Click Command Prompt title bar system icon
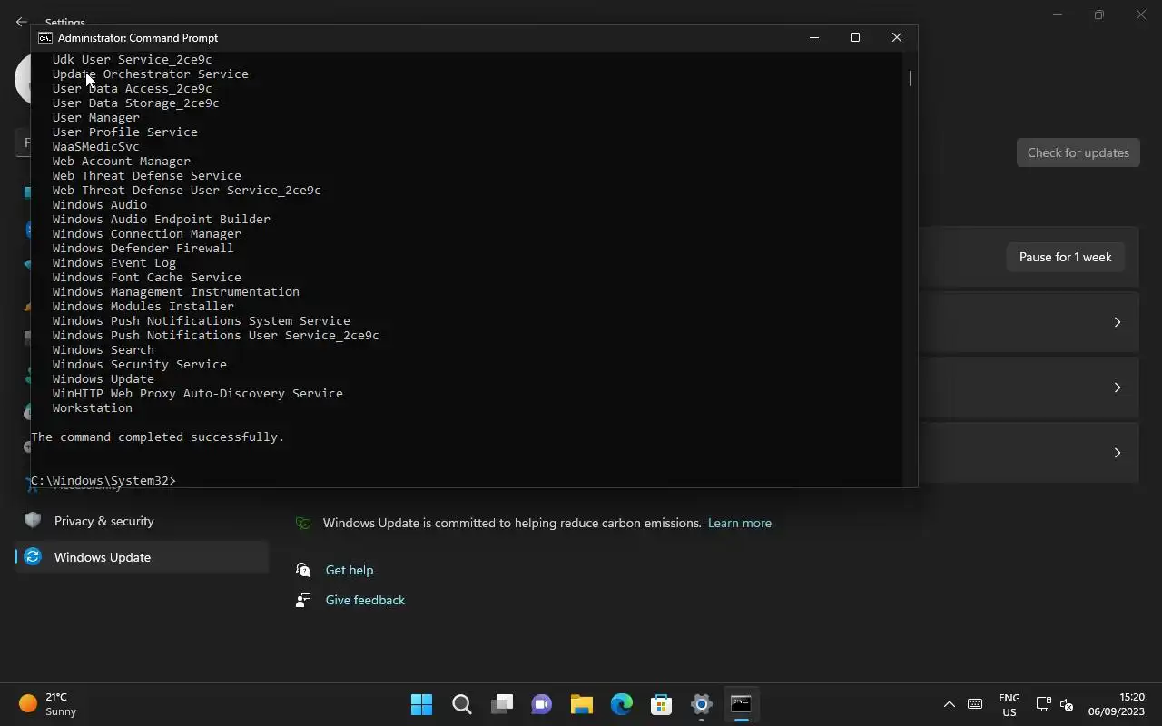The height and width of the screenshot is (726, 1162). 44,38
